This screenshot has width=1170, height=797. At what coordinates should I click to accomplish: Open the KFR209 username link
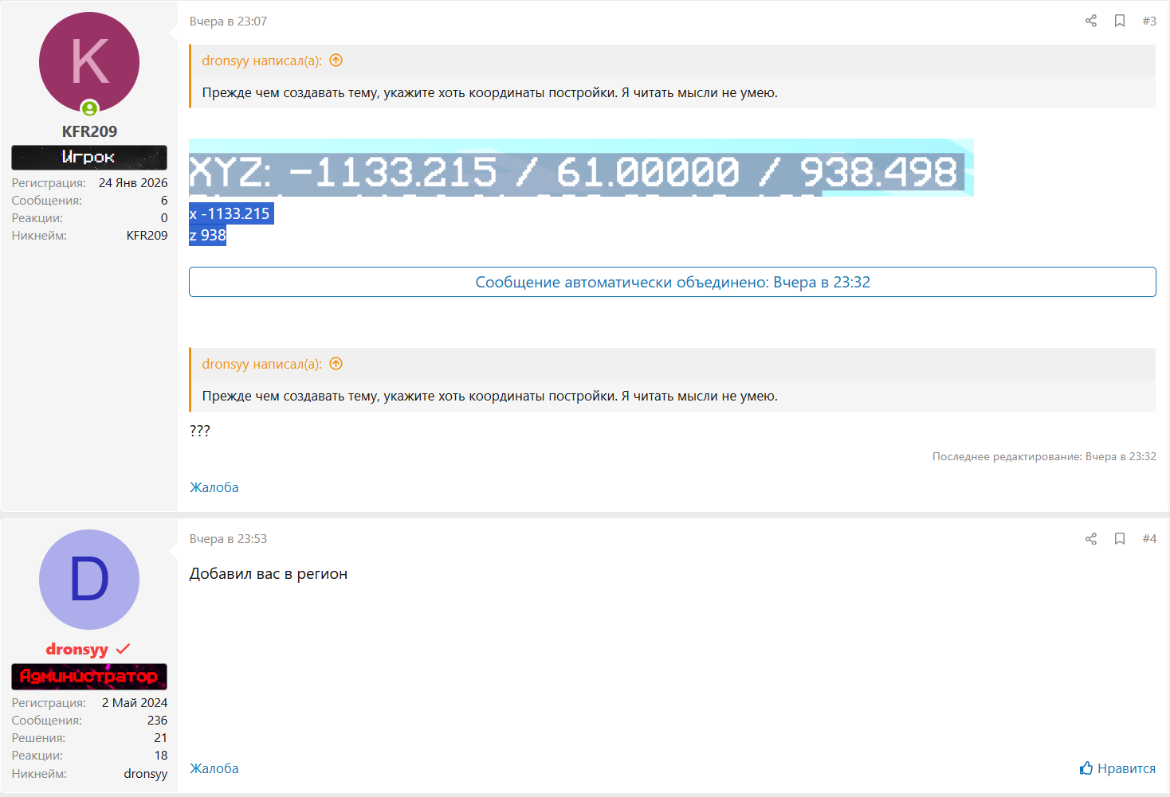89,131
